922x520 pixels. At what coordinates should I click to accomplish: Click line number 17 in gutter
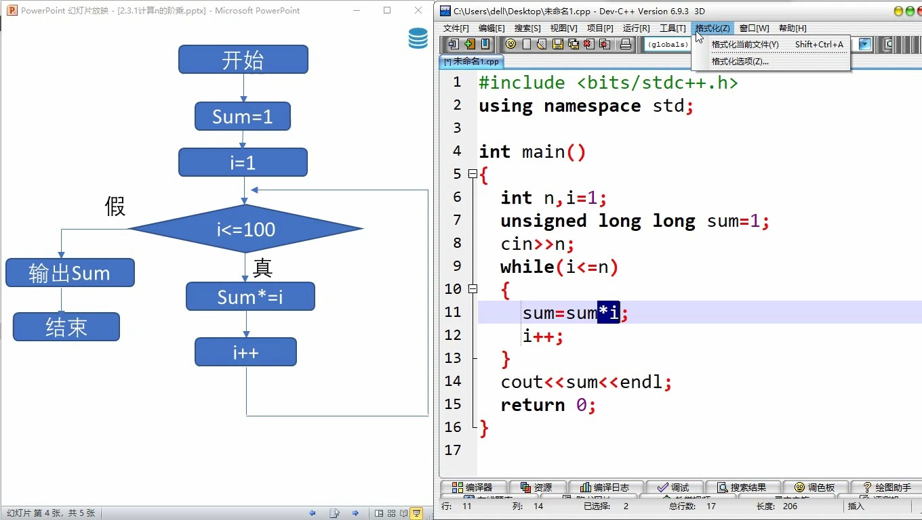click(x=453, y=450)
